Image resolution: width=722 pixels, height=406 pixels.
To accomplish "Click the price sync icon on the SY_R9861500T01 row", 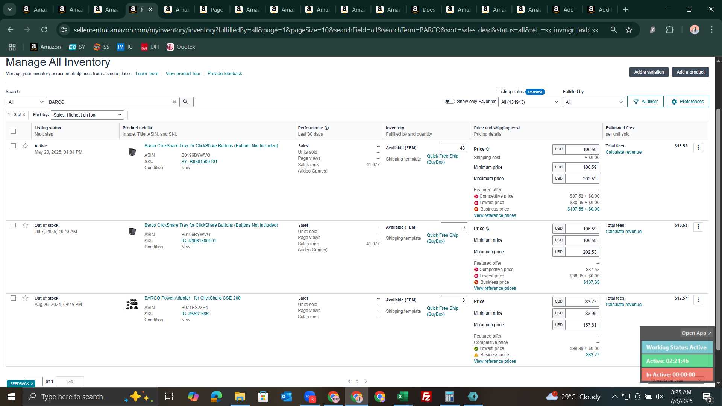I will (x=488, y=149).
